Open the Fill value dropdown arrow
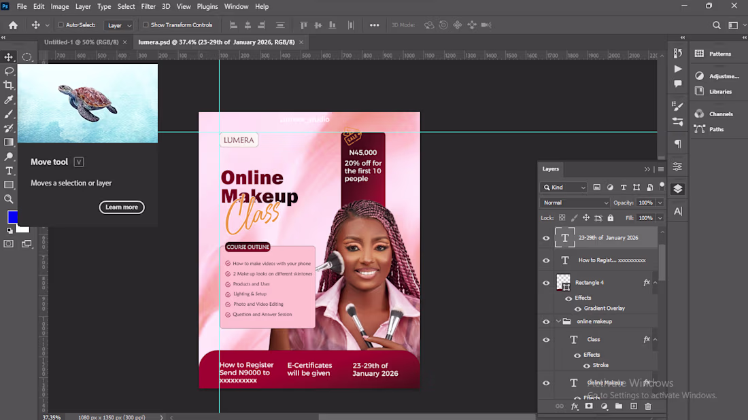The image size is (748, 420). (660, 218)
